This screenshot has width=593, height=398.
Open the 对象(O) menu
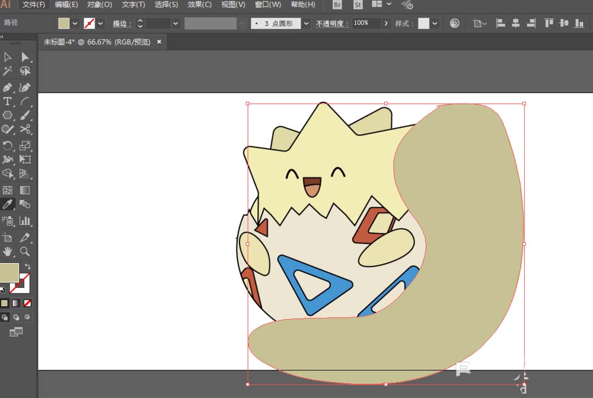[x=100, y=5]
